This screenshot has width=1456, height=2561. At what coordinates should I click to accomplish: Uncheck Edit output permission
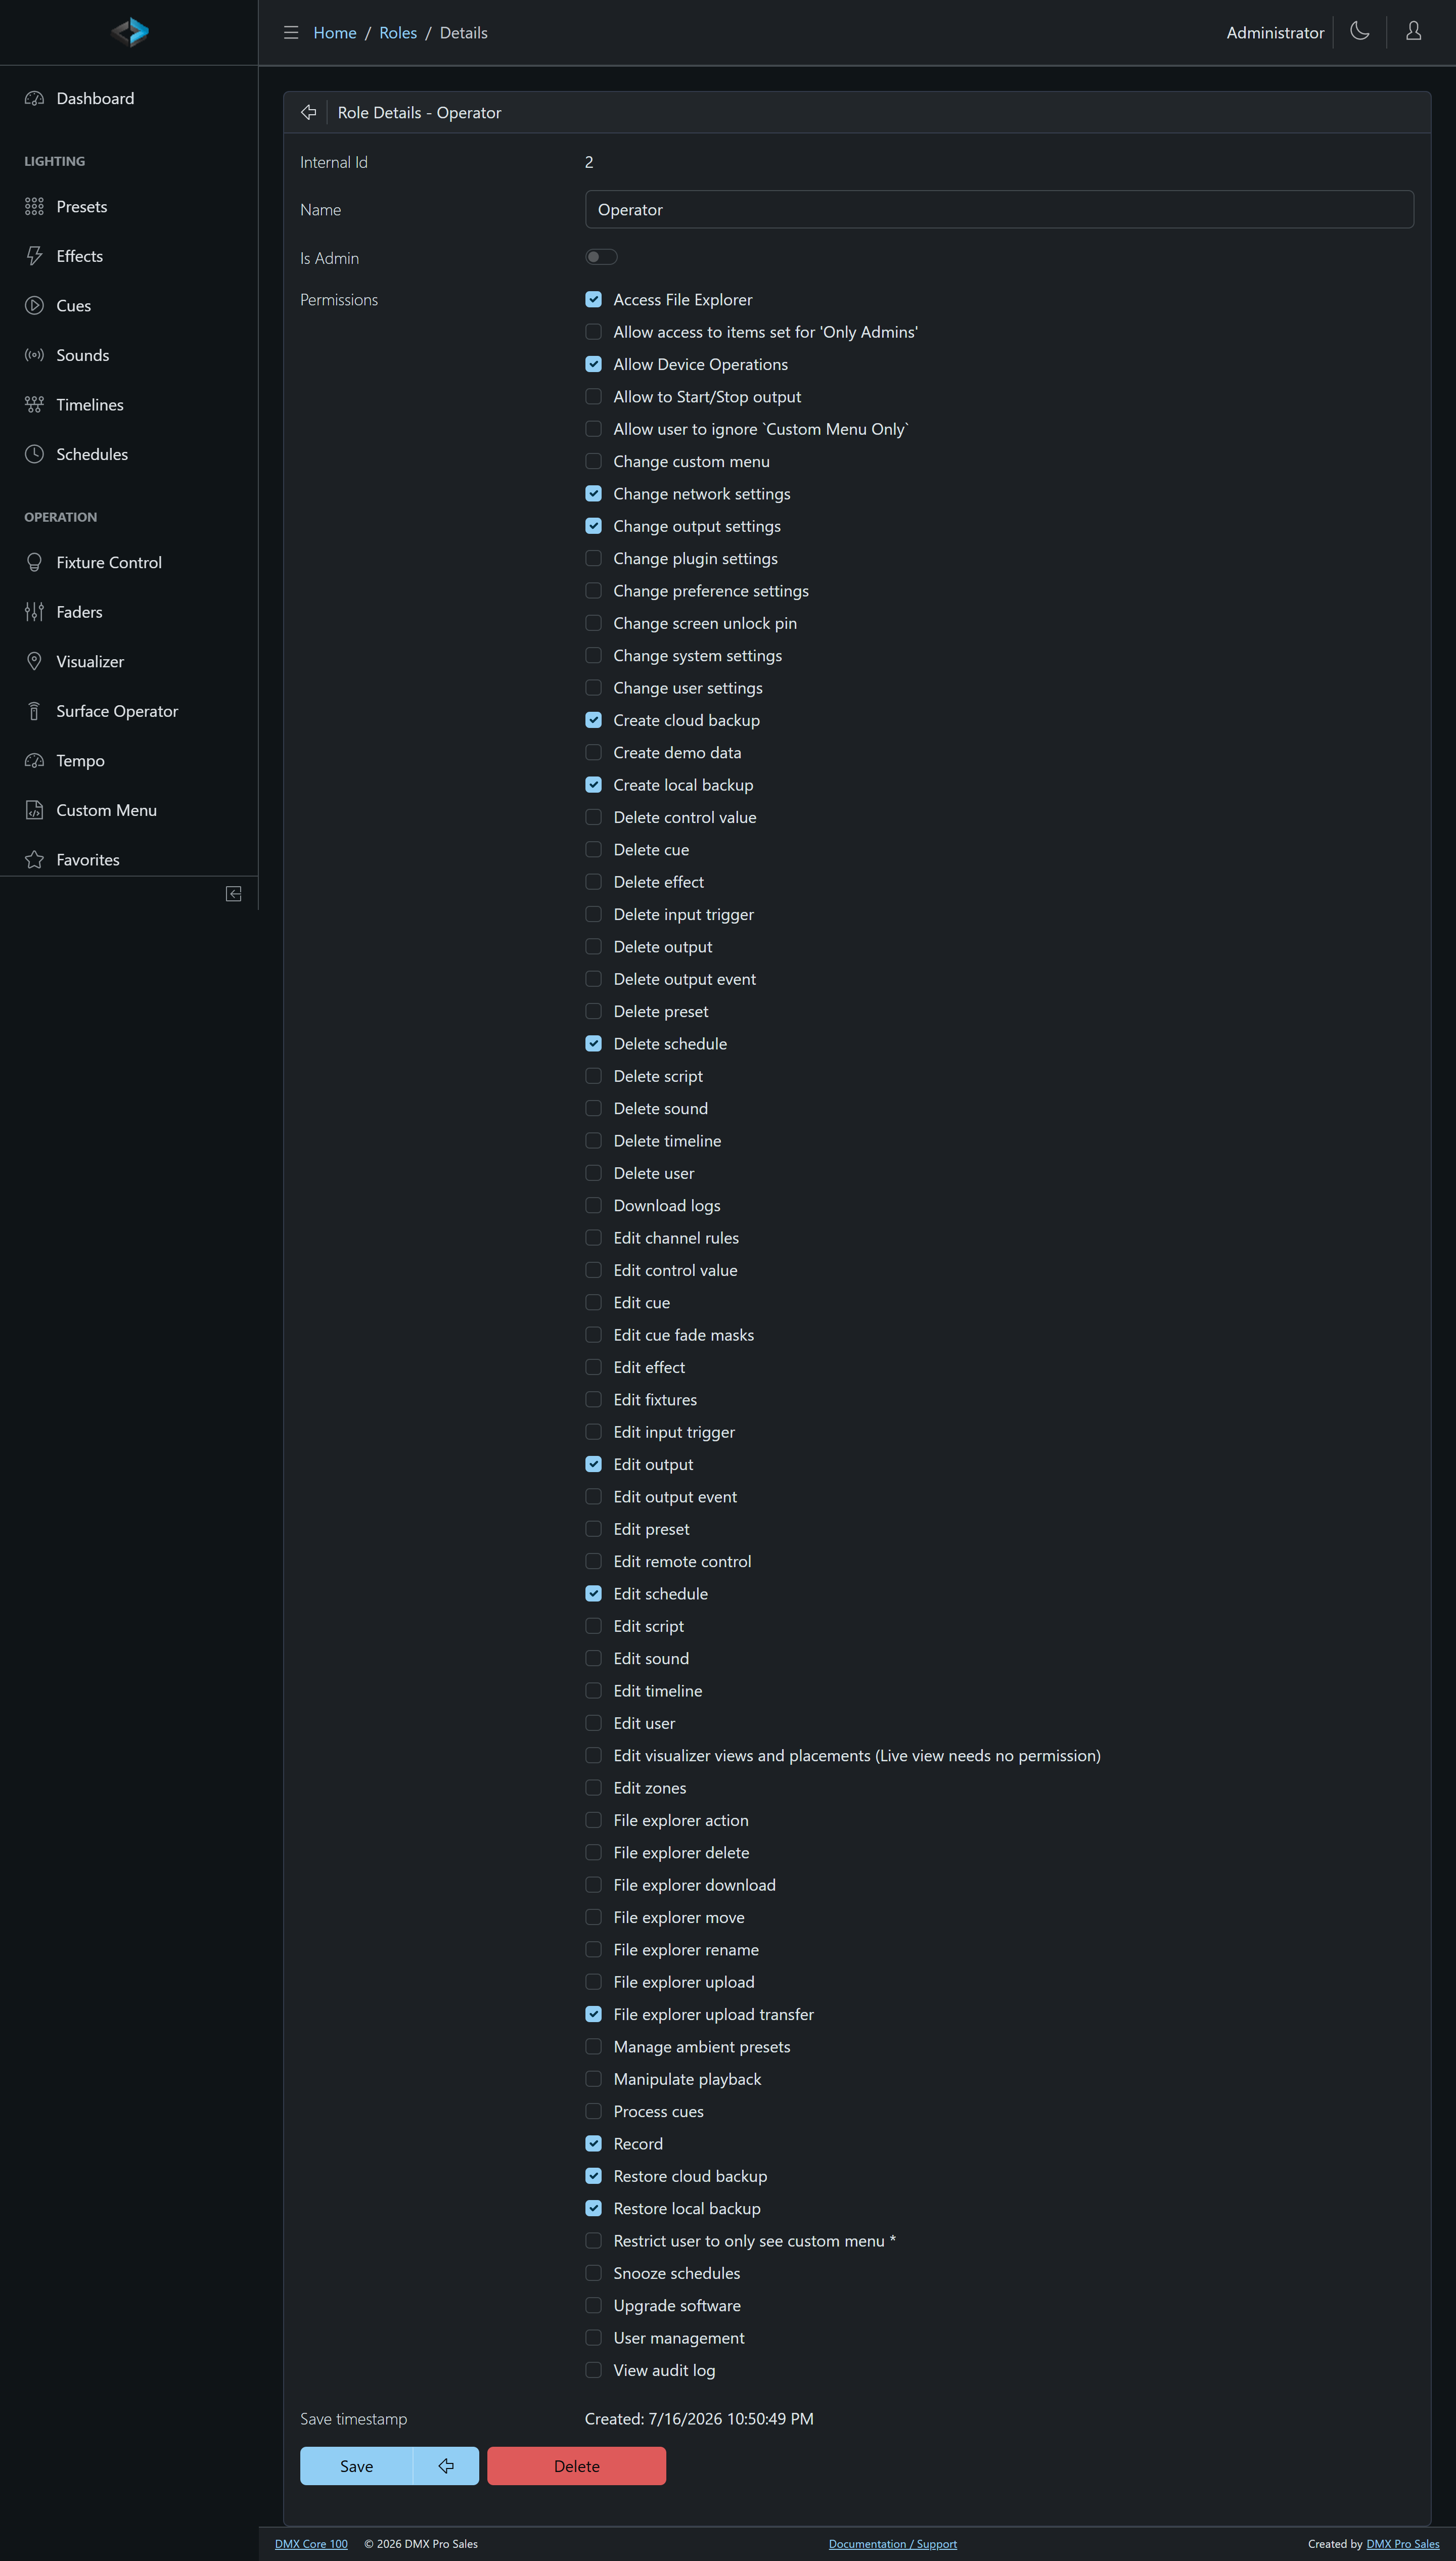[593, 1465]
